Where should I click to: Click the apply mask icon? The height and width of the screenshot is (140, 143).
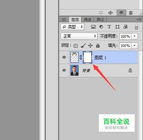[110, 13]
